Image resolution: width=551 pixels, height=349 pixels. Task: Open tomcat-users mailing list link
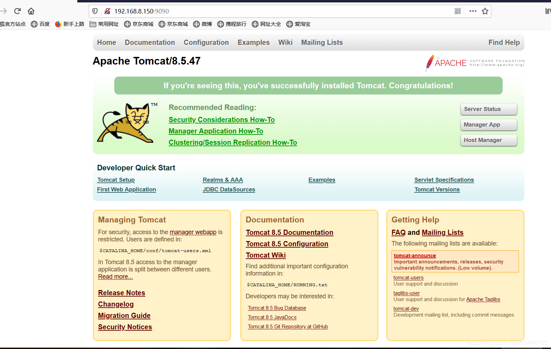408,278
